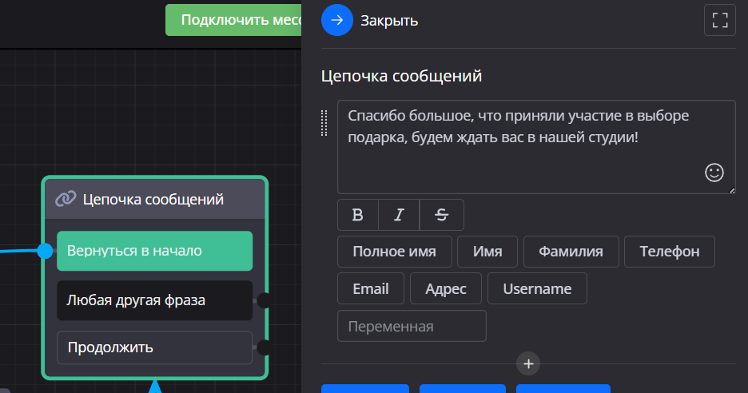Expand the panel to fullscreen
The width and height of the screenshot is (748, 393).
point(719,20)
